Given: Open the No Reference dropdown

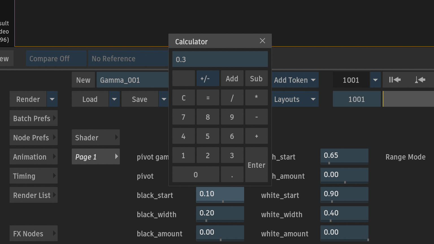Looking at the screenshot, I should 128,58.
